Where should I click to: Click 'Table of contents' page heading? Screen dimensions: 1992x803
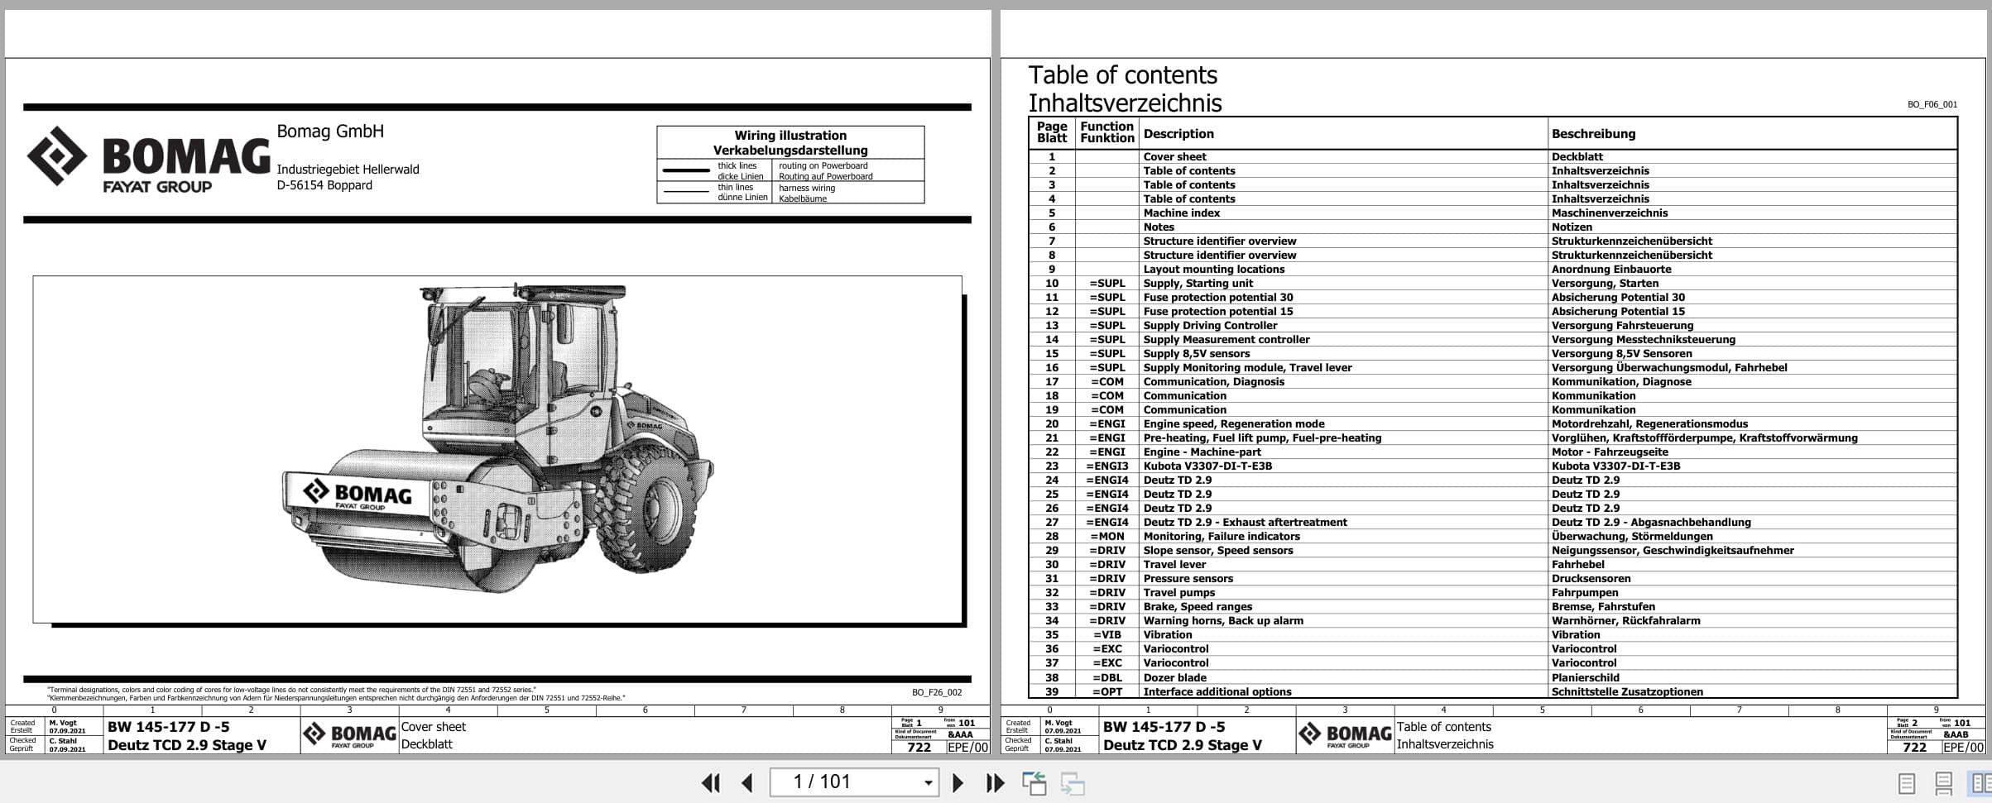pos(1122,75)
